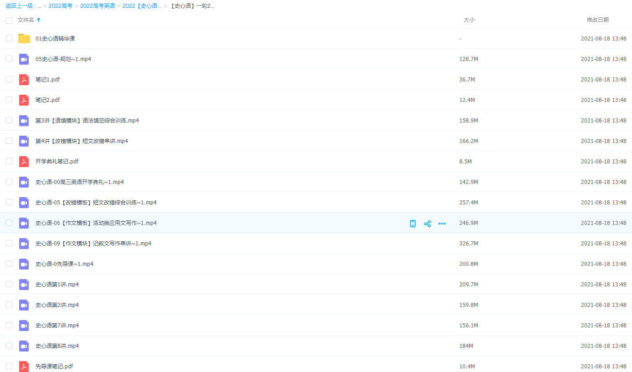The width and height of the screenshot is (632, 372).
Task: Click the phone/device icon on the 史心语-06 row
Action: coord(413,223)
